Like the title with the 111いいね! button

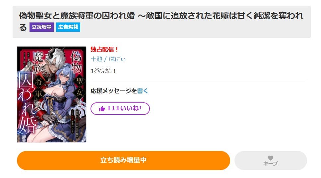tap(120, 108)
